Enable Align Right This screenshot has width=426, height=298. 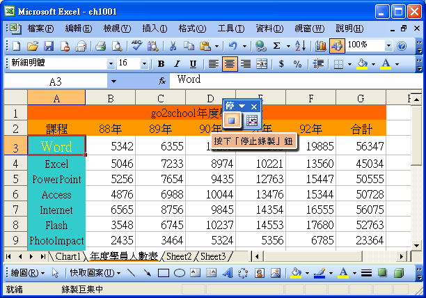point(246,64)
